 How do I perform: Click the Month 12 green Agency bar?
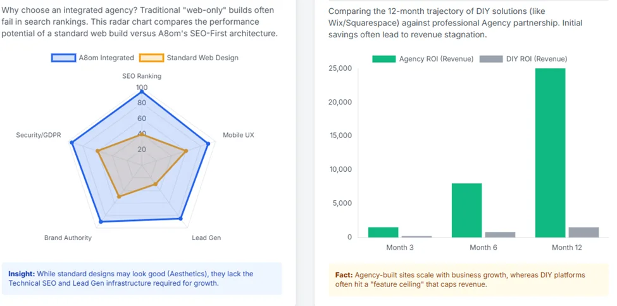point(550,152)
